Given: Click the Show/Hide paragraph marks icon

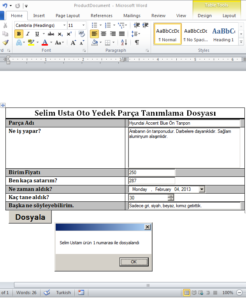Looking at the screenshot, I should (x=137, y=42).
